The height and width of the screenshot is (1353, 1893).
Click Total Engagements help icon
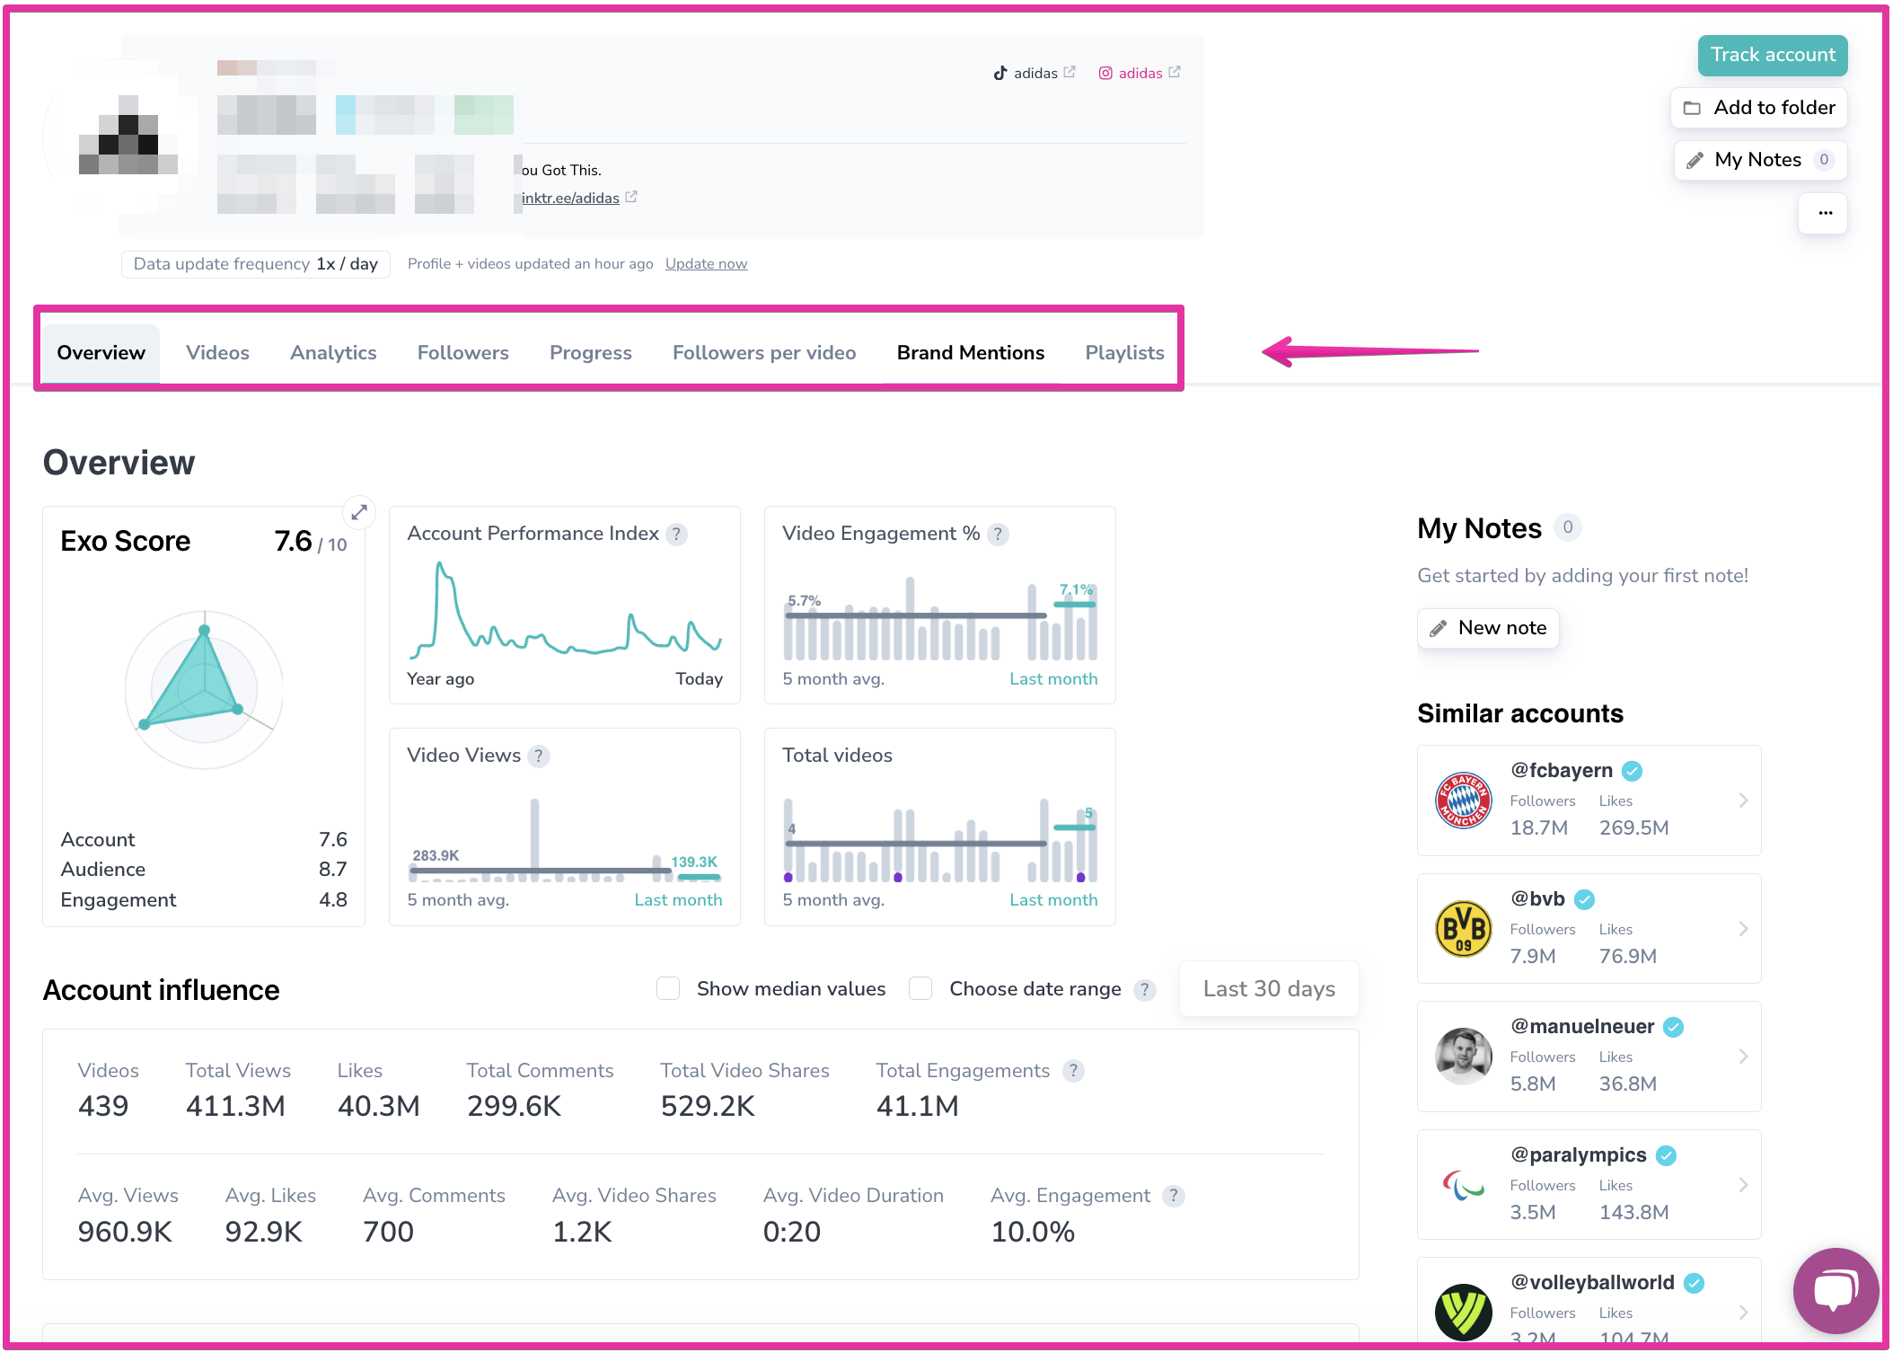tap(1072, 1071)
